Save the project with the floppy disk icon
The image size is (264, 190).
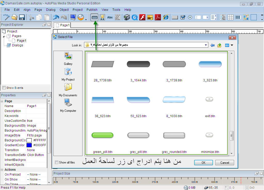(22, 17)
